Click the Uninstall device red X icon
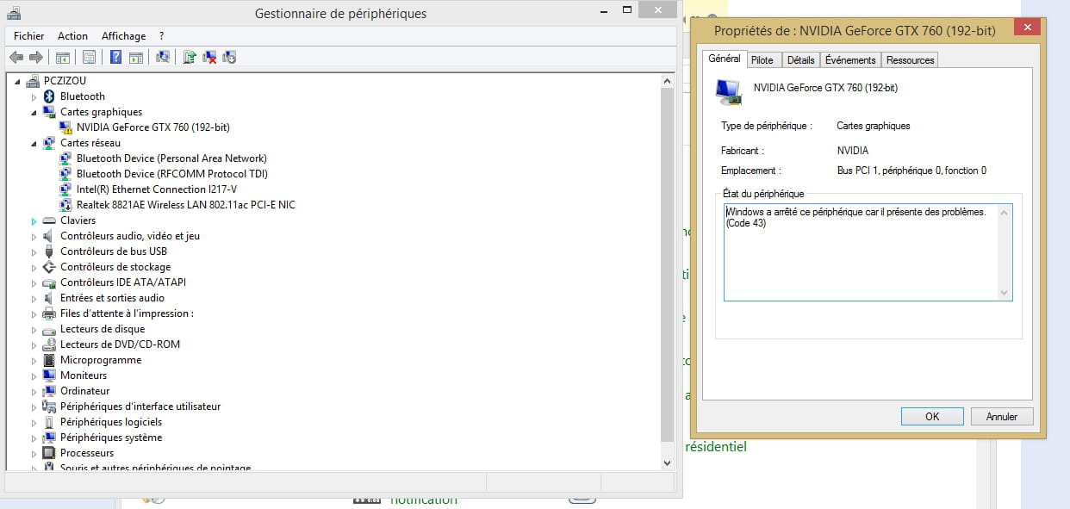Viewport: 1070px width, 509px height. pyautogui.click(x=209, y=58)
